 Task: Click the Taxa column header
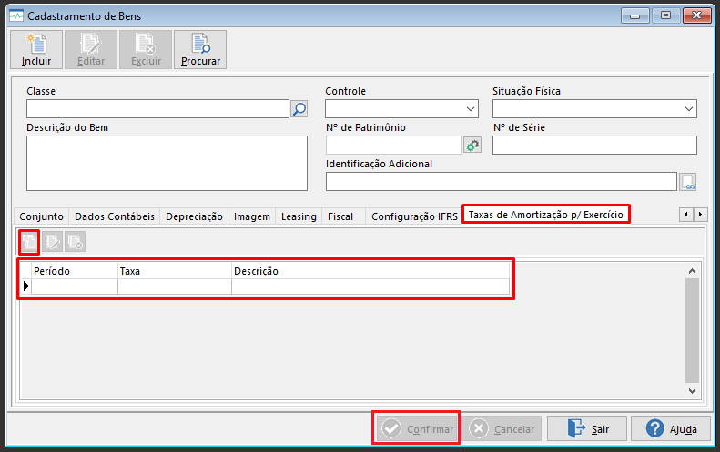click(x=175, y=271)
